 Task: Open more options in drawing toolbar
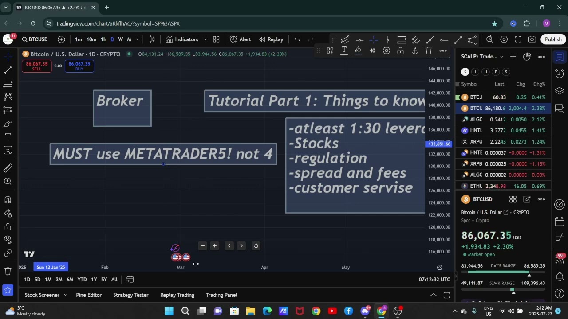click(443, 51)
